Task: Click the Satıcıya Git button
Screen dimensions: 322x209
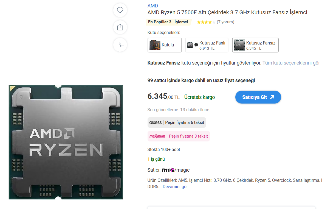Action: [x=258, y=97]
